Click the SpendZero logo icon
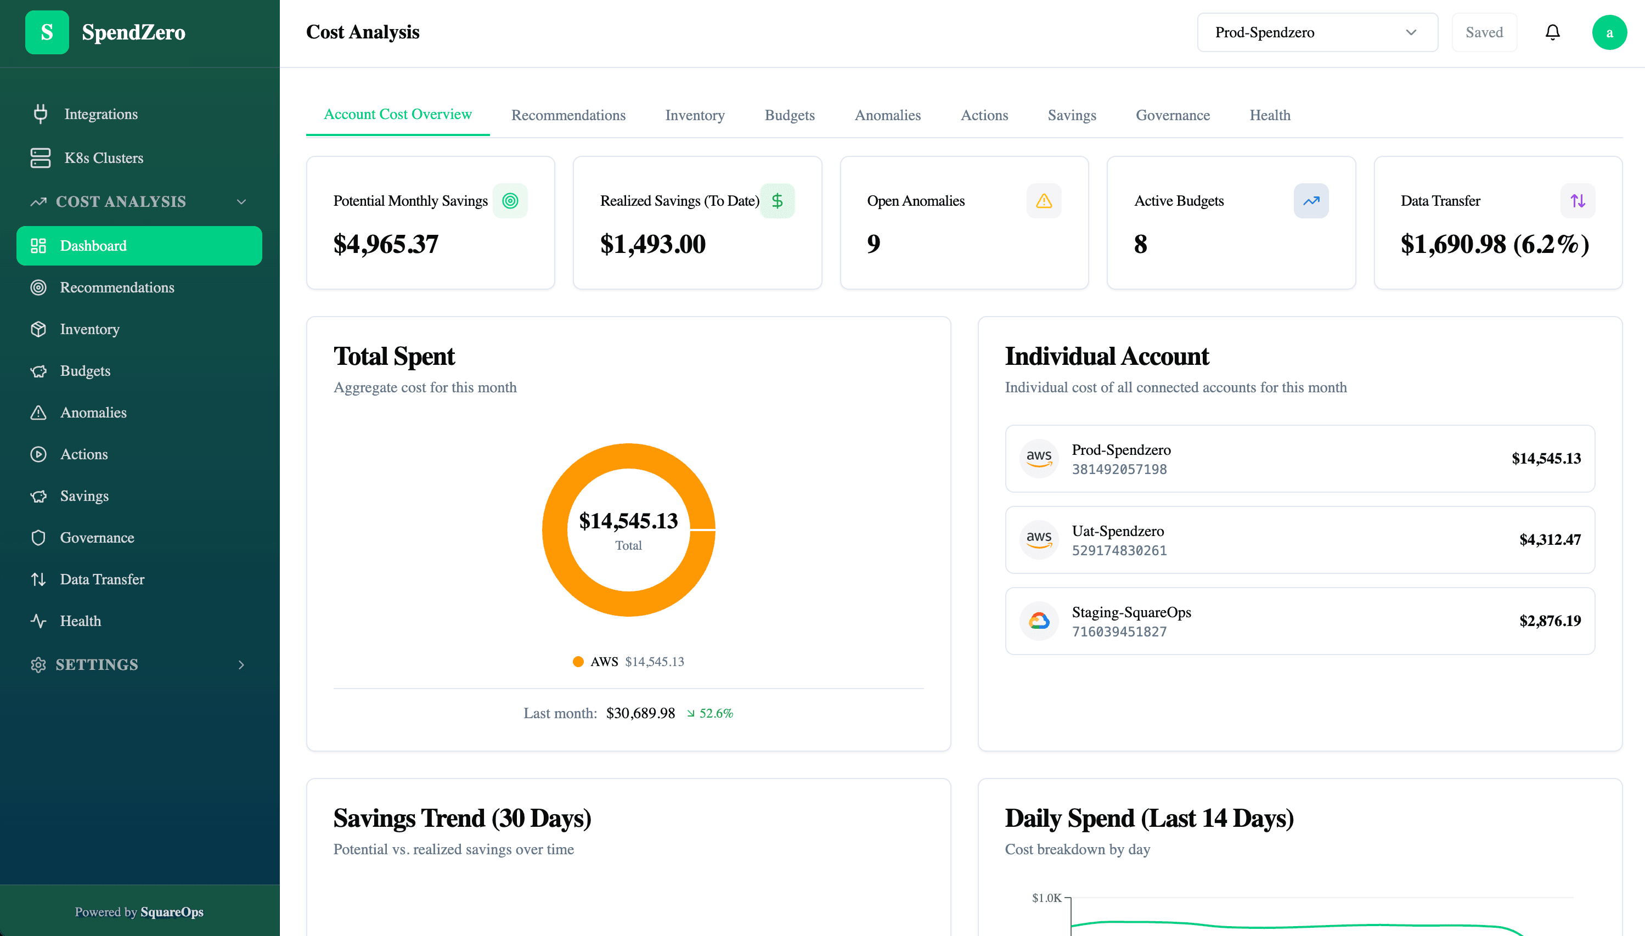 47,32
